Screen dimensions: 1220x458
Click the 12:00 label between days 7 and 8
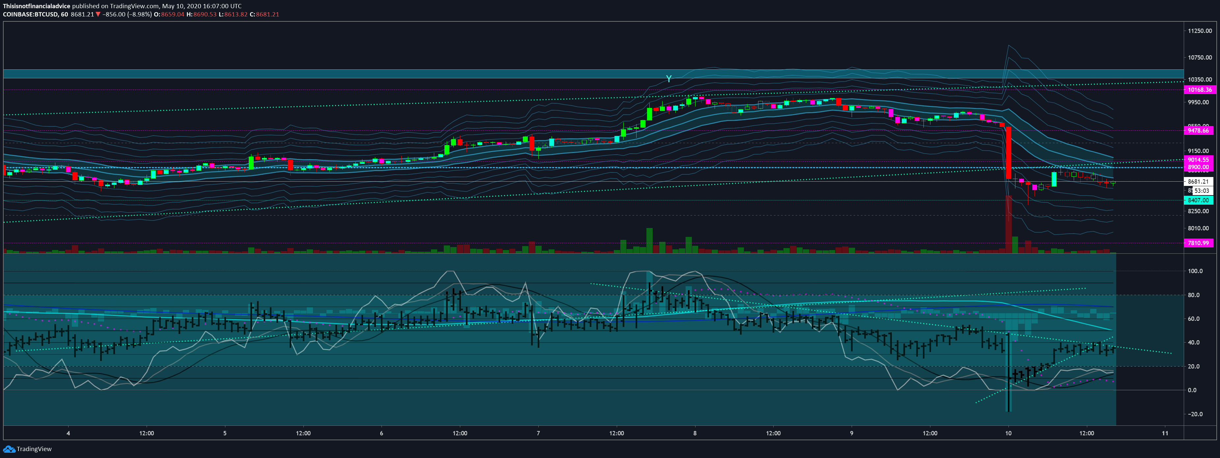coord(617,433)
